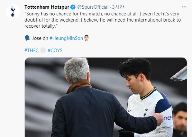This screenshot has width=192, height=137.
Task: Click the speaking head emoji before Jose
Action: tap(27, 38)
